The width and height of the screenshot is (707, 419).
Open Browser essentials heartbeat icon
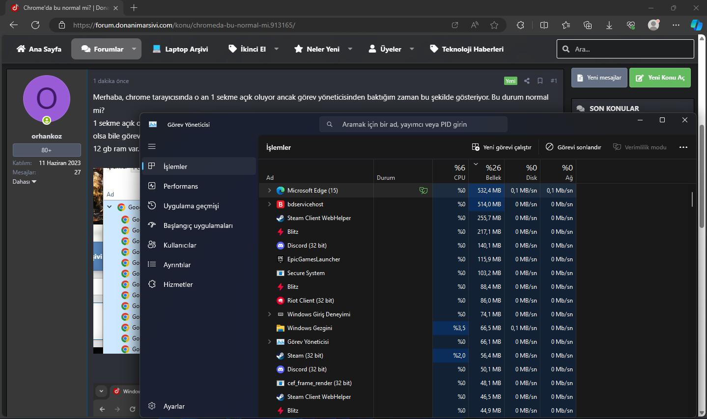tap(631, 25)
